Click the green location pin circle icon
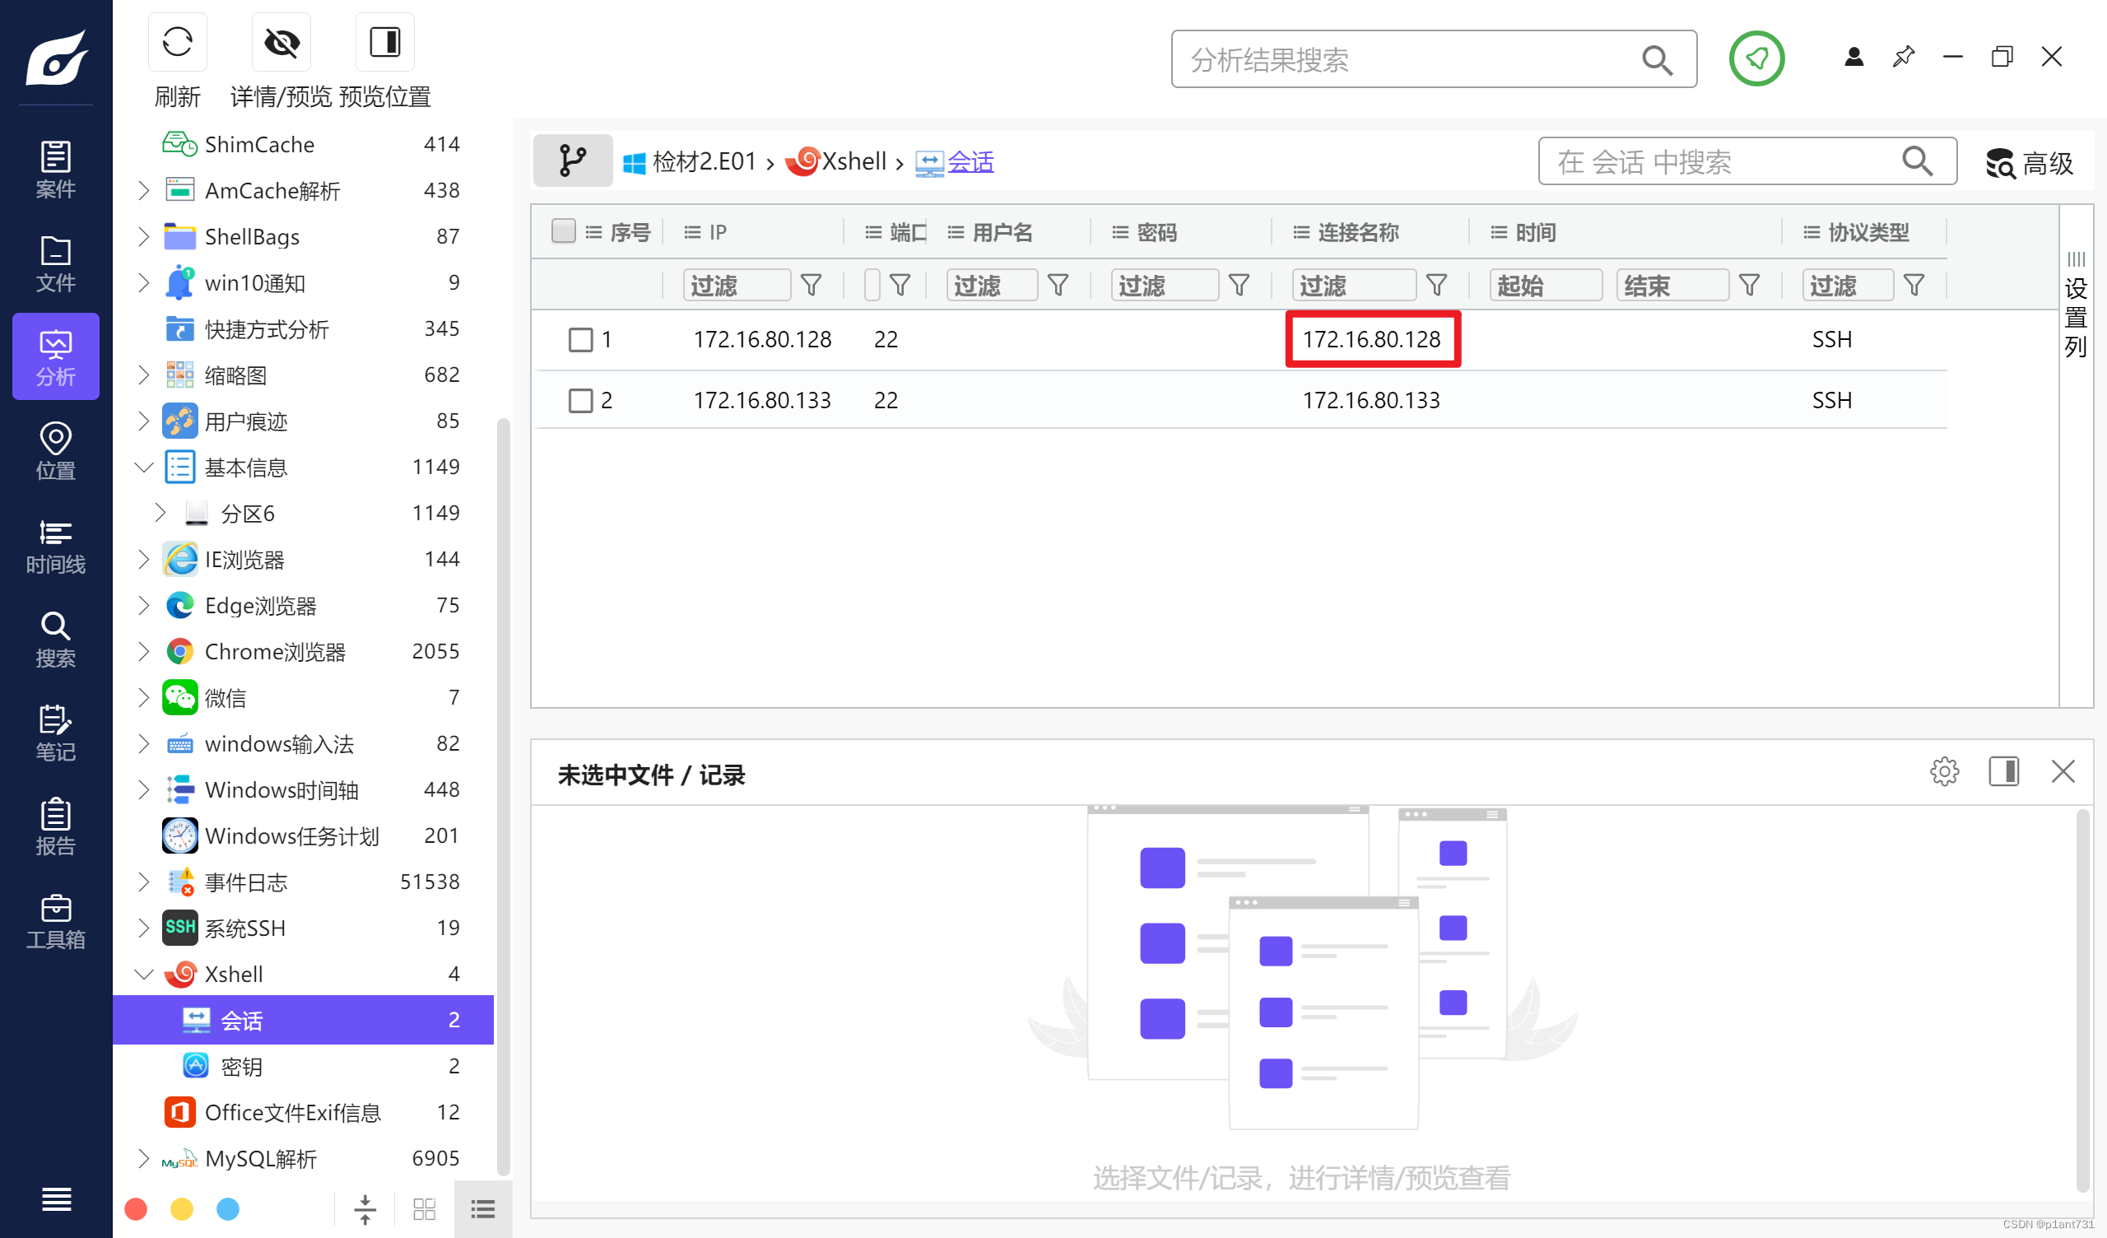Screen dimensions: 2107x1238 (x=1756, y=58)
